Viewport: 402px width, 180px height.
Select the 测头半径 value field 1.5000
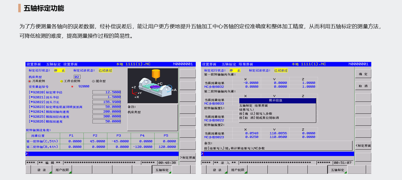(107, 97)
